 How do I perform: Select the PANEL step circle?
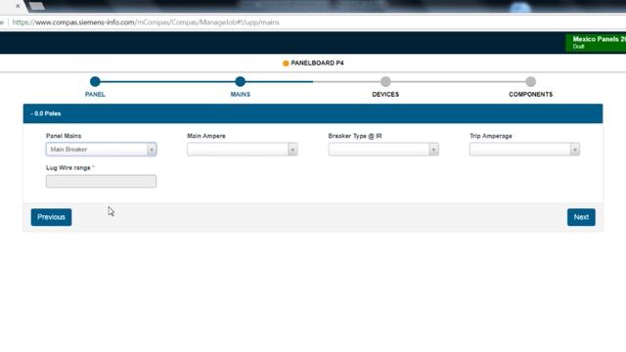95,82
